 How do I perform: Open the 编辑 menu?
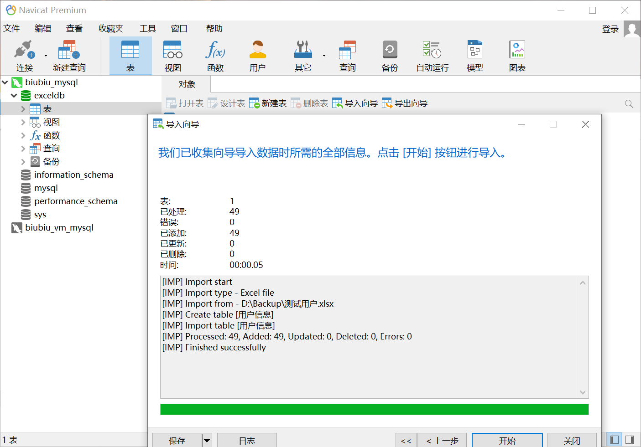(x=43, y=29)
